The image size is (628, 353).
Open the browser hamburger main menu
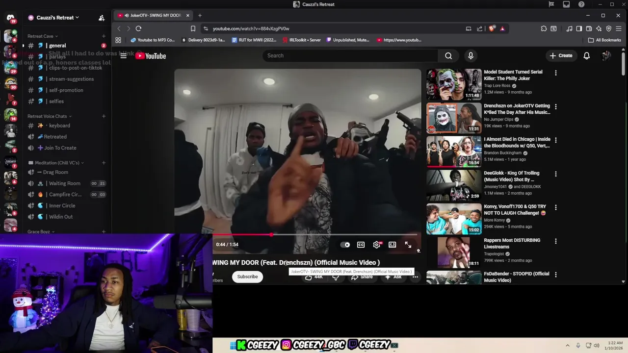pyautogui.click(x=618, y=28)
